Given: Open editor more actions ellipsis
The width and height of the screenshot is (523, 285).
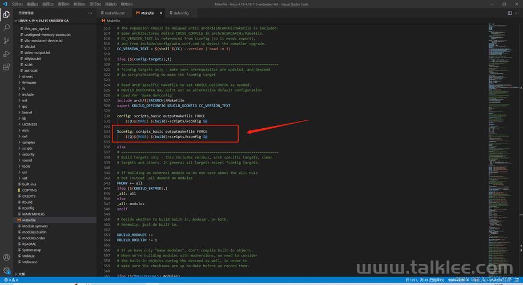Looking at the screenshot, I should coord(517,13).
